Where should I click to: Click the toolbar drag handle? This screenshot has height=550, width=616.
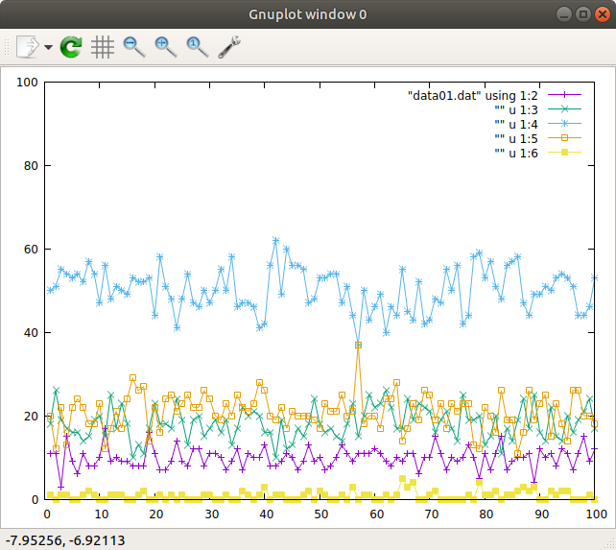[7, 47]
